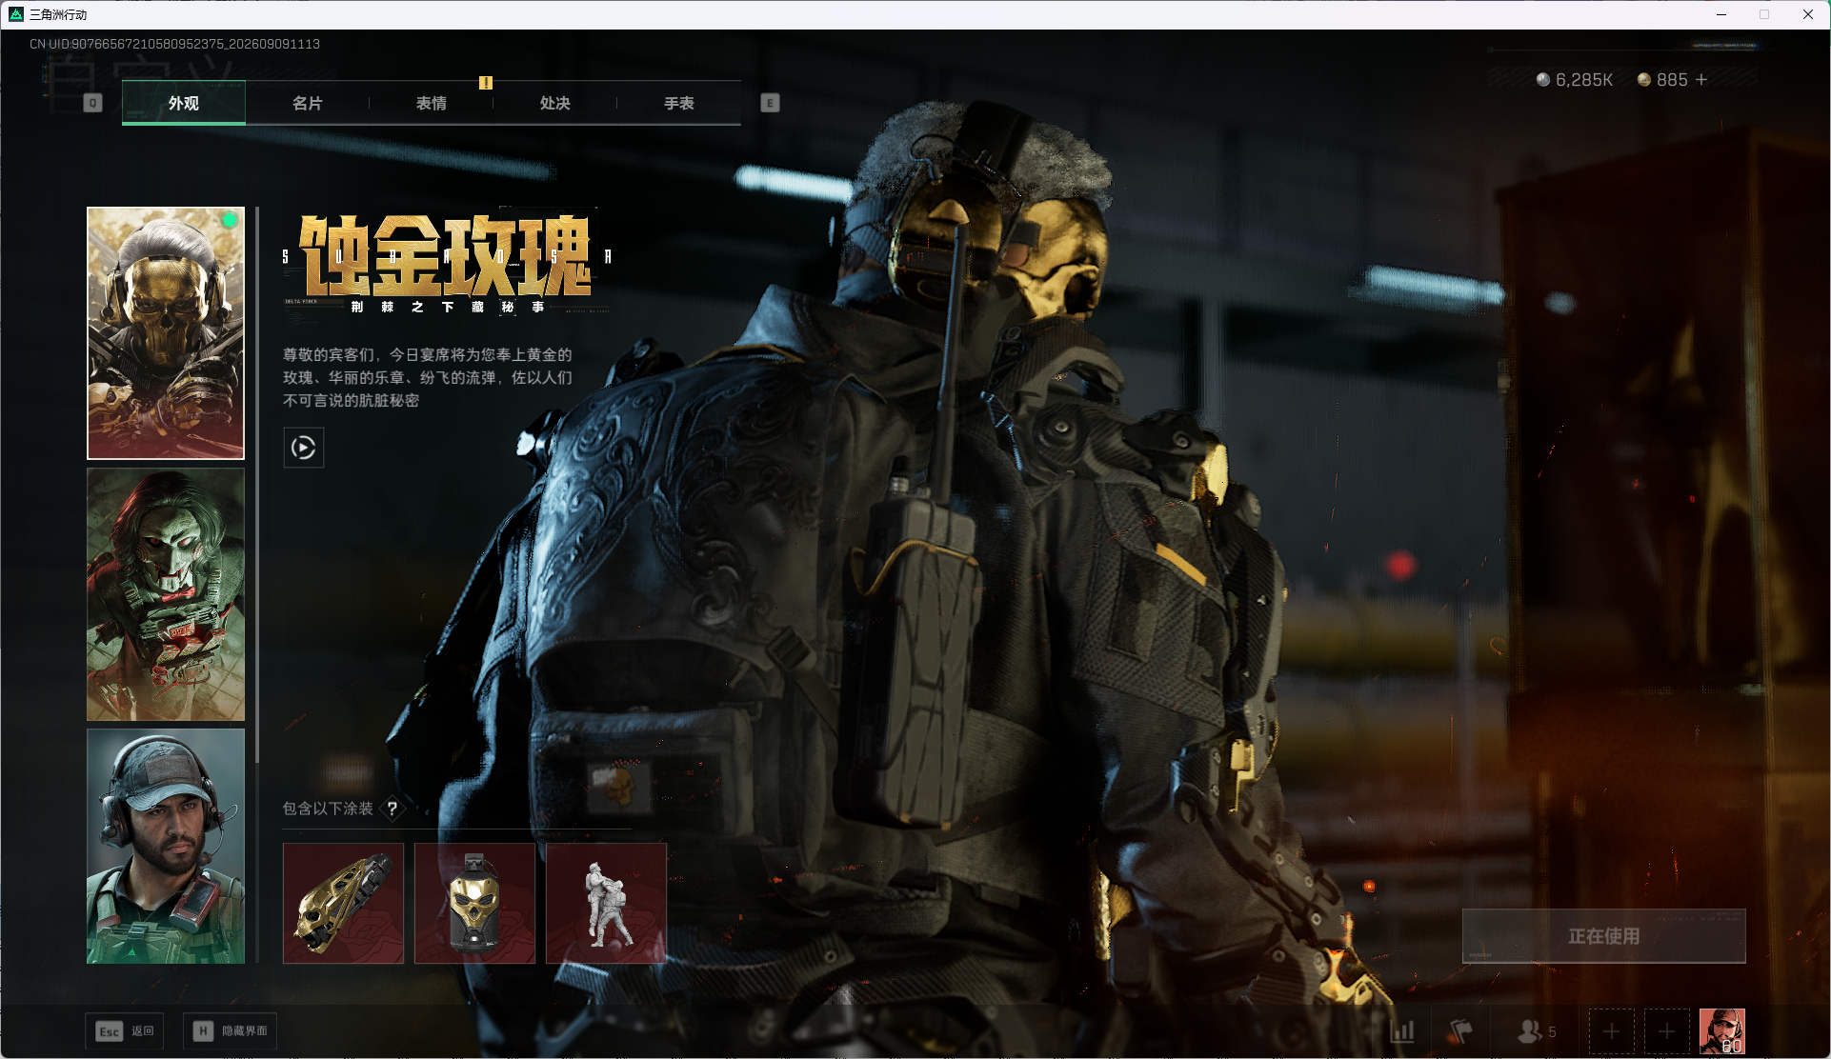This screenshot has width=1831, height=1059.
Task: Click the CN UID text
Action: click(174, 44)
